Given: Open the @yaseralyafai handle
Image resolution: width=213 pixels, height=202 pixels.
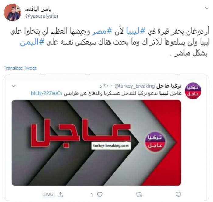Looking at the screenshot, I should tap(42, 16).
